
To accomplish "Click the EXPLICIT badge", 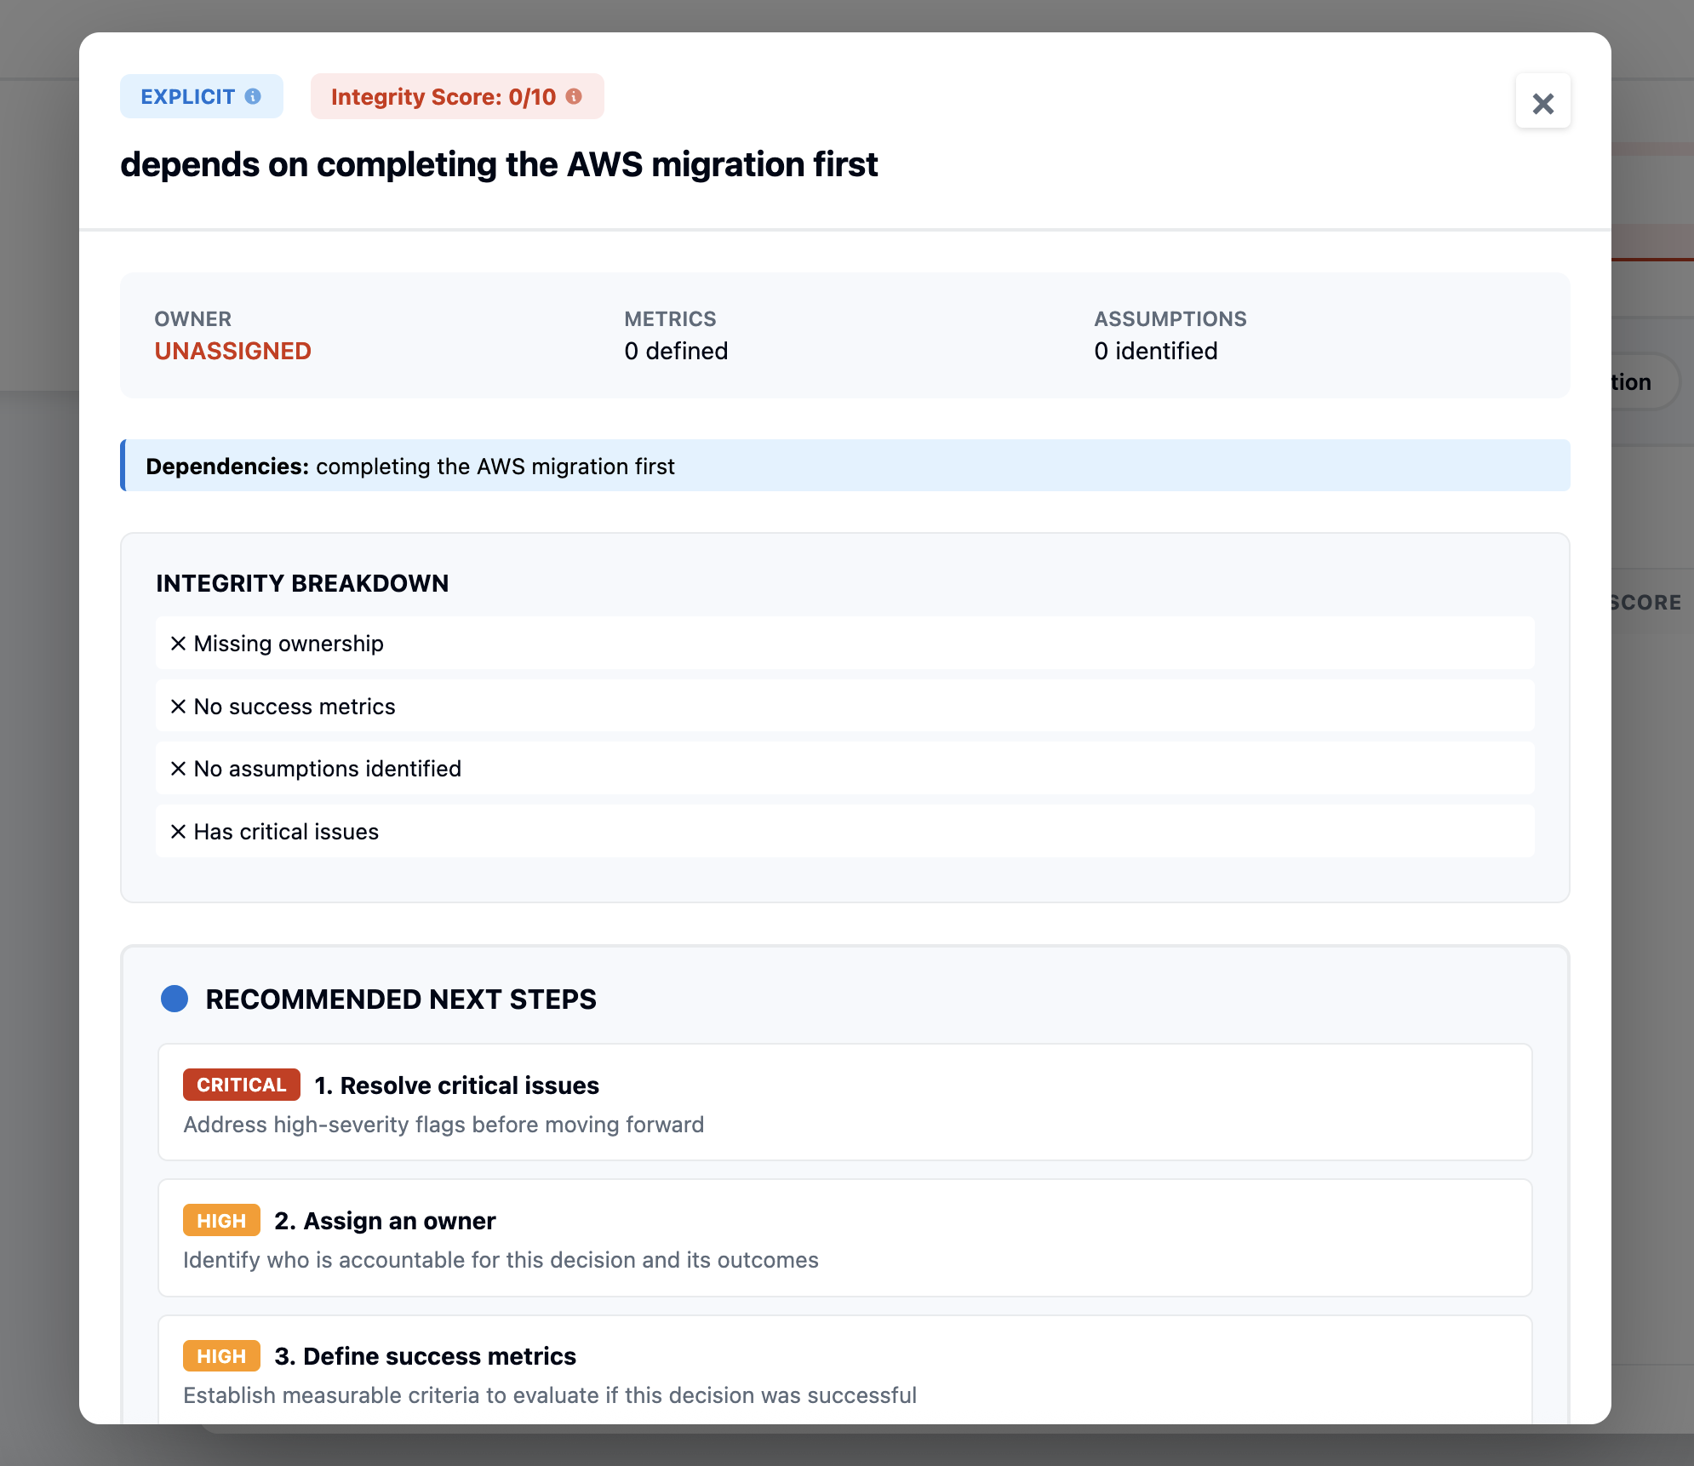I will coord(188,96).
